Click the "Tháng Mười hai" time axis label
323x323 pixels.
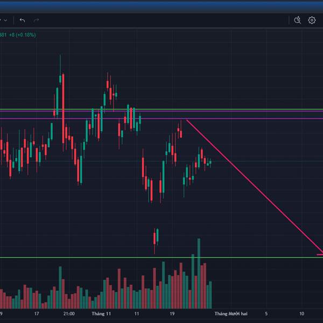pos(231,313)
